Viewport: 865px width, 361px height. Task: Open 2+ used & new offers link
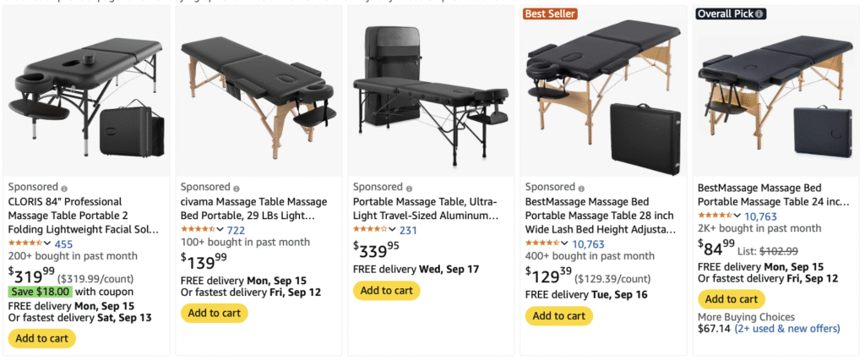(x=781, y=328)
